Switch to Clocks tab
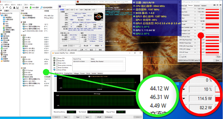The image size is (223, 119). (x=88, y=73)
